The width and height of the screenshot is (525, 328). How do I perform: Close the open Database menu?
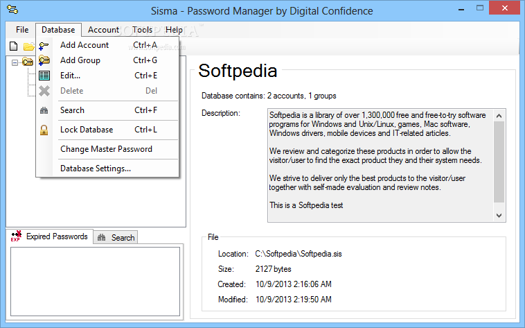pos(58,30)
